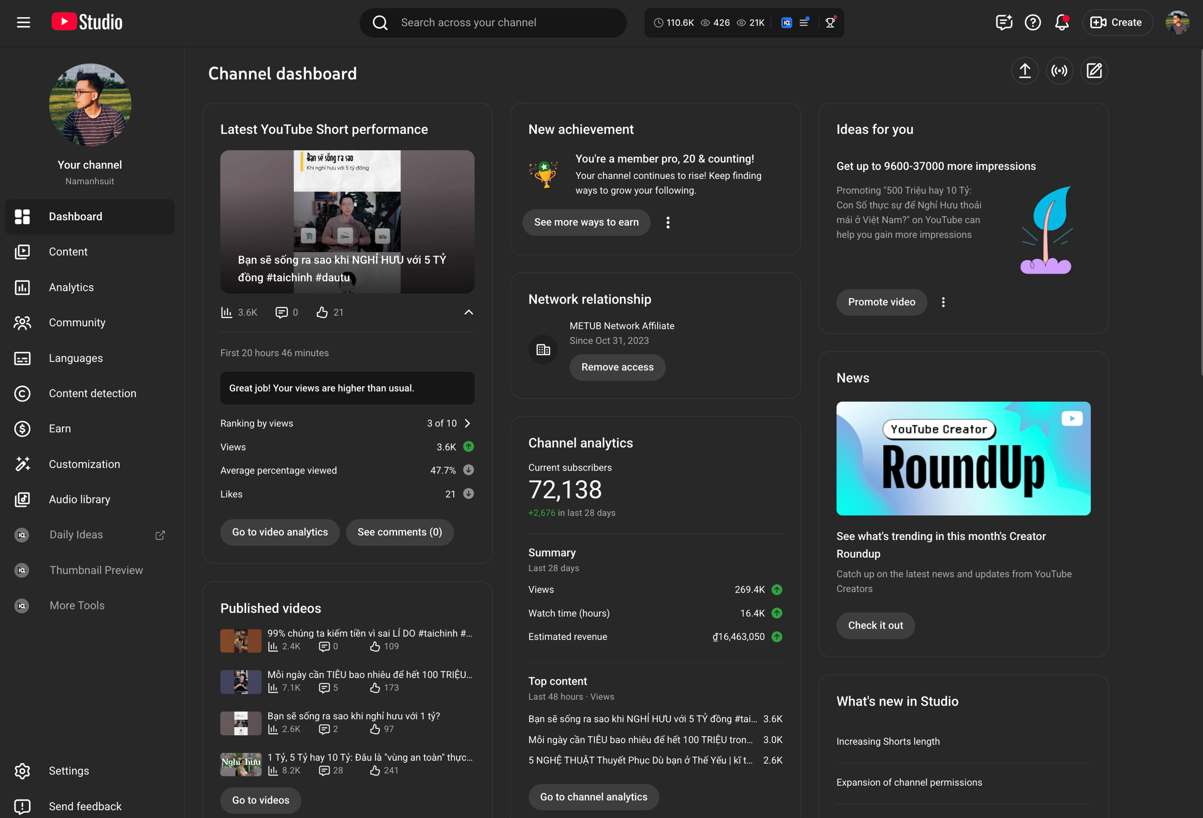Image resolution: width=1203 pixels, height=818 pixels.
Task: Click See more ways to earn
Action: tap(586, 222)
